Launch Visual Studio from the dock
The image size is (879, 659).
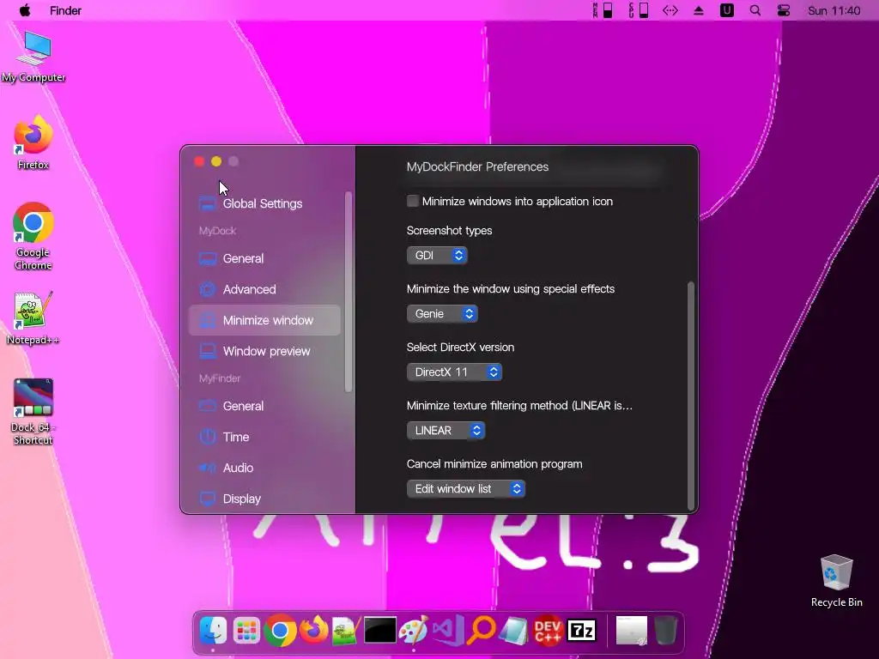coord(448,630)
